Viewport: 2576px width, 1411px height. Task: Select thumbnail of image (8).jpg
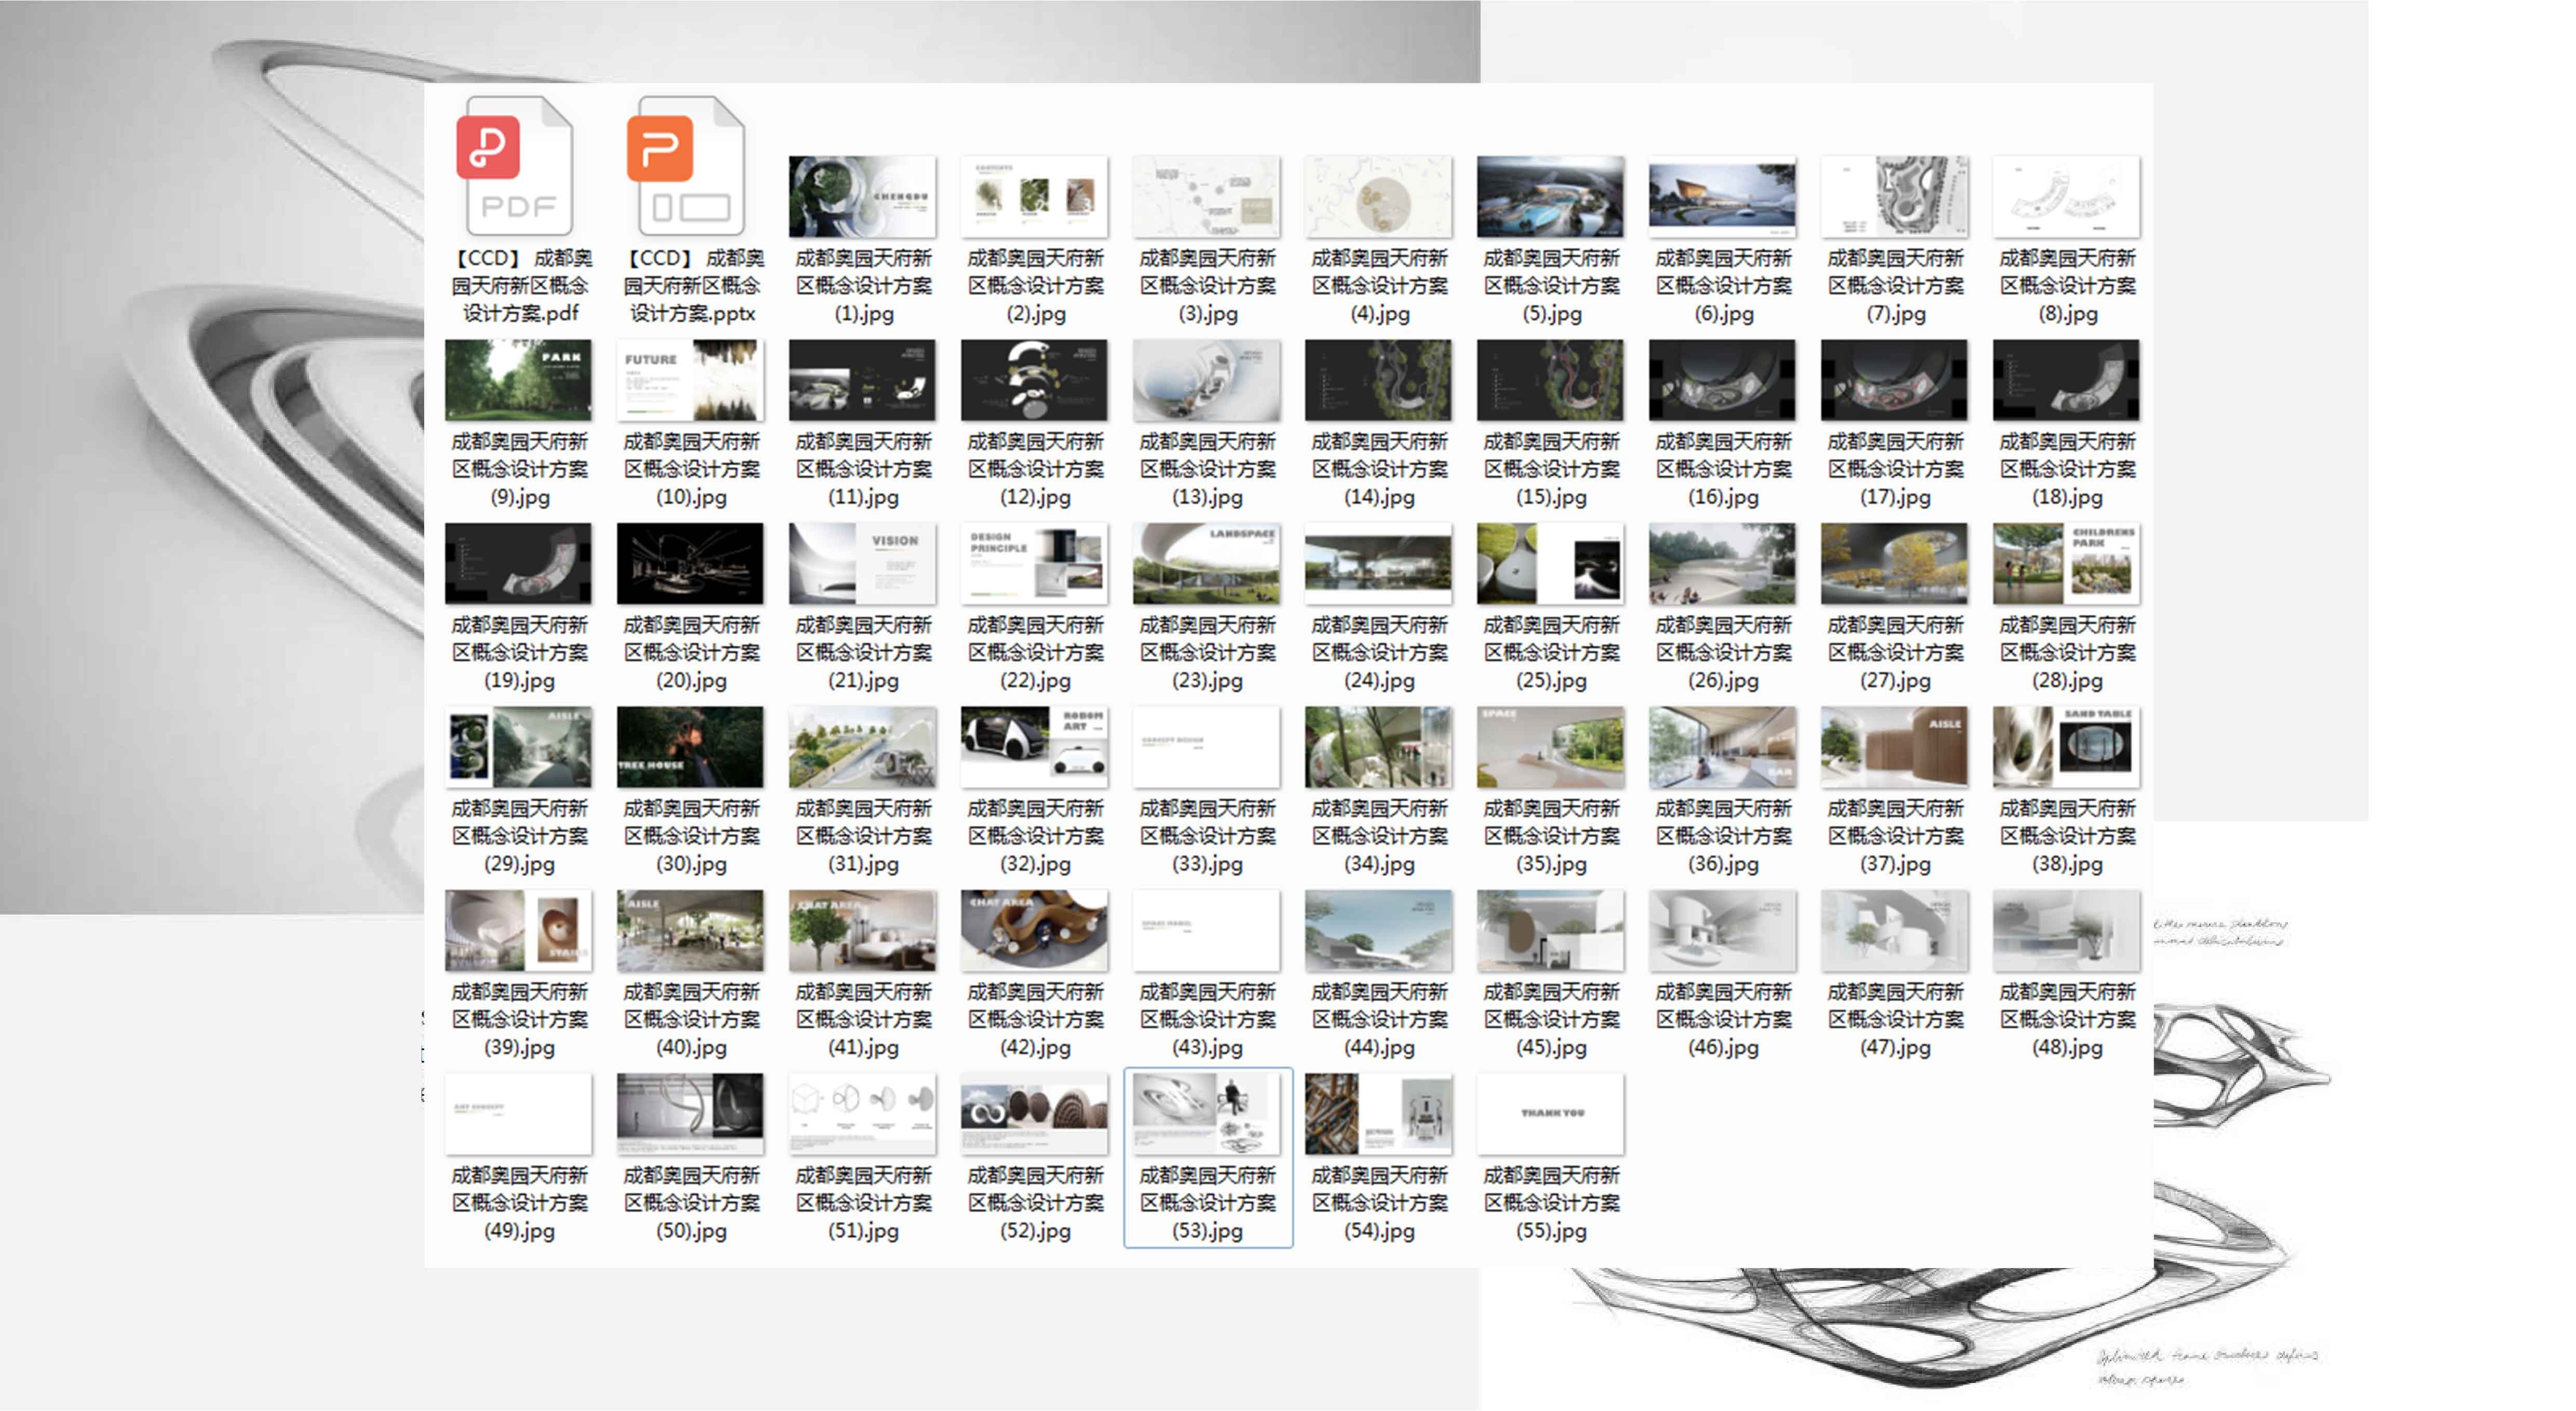pos(2066,197)
